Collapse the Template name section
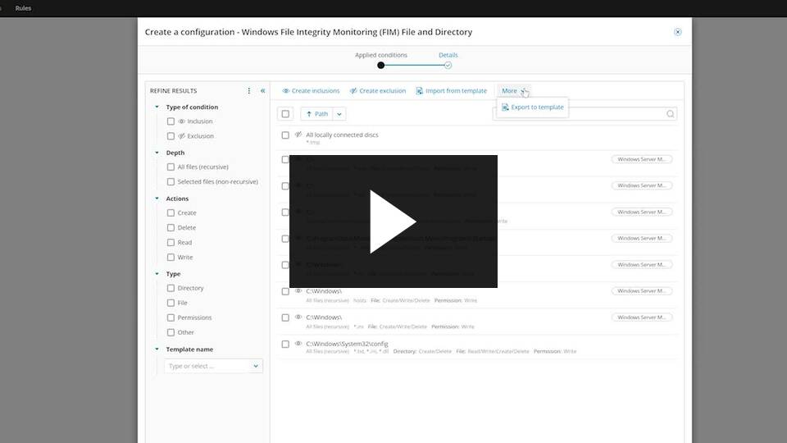This screenshot has width=787, height=443. click(157, 349)
